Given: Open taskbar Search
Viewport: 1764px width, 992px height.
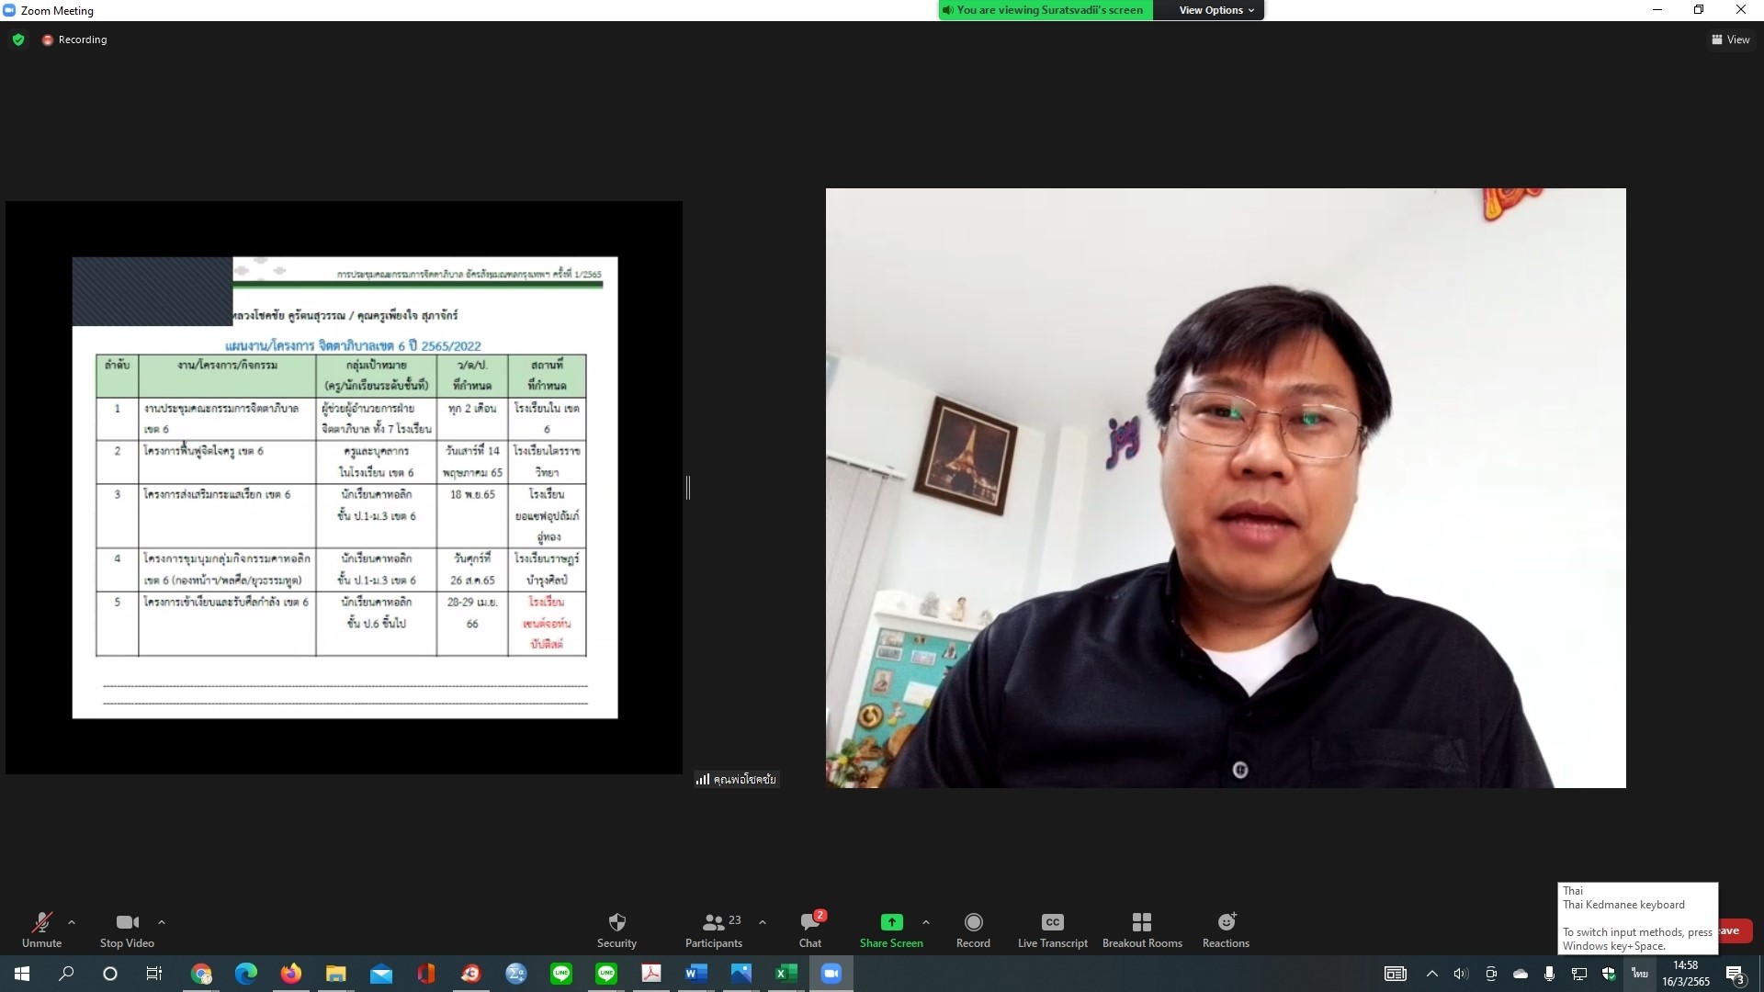Looking at the screenshot, I should (x=66, y=974).
